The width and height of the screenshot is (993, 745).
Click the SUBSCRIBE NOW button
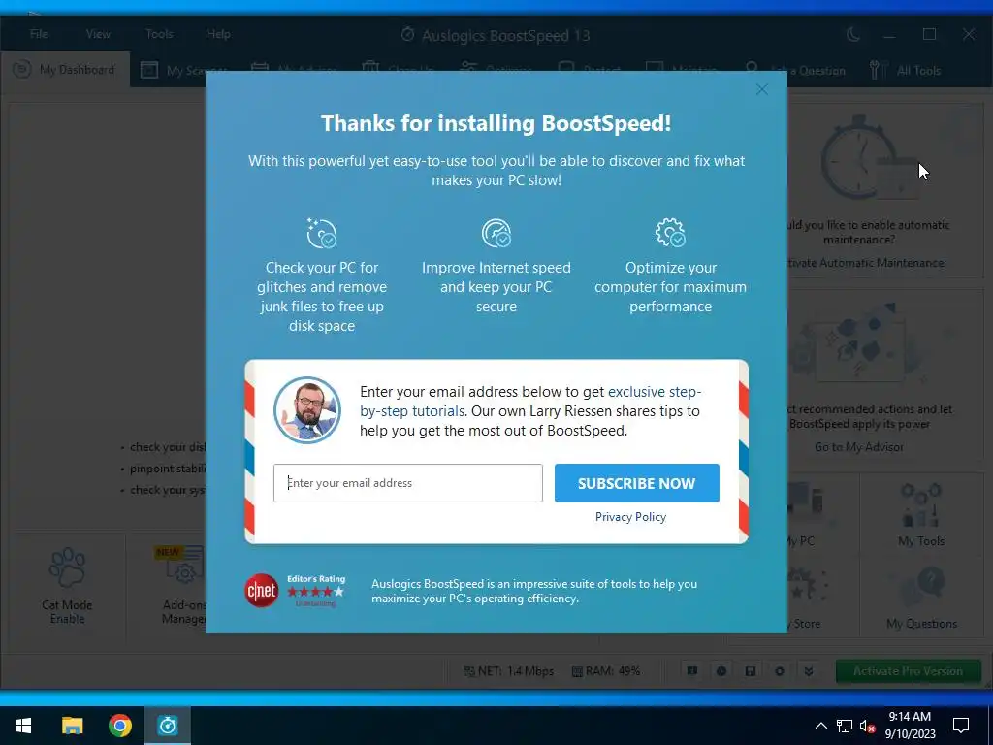click(x=636, y=483)
